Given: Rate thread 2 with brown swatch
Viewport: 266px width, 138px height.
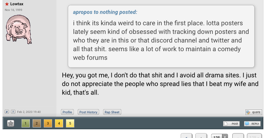Looking at the screenshot, I should [37, 123].
